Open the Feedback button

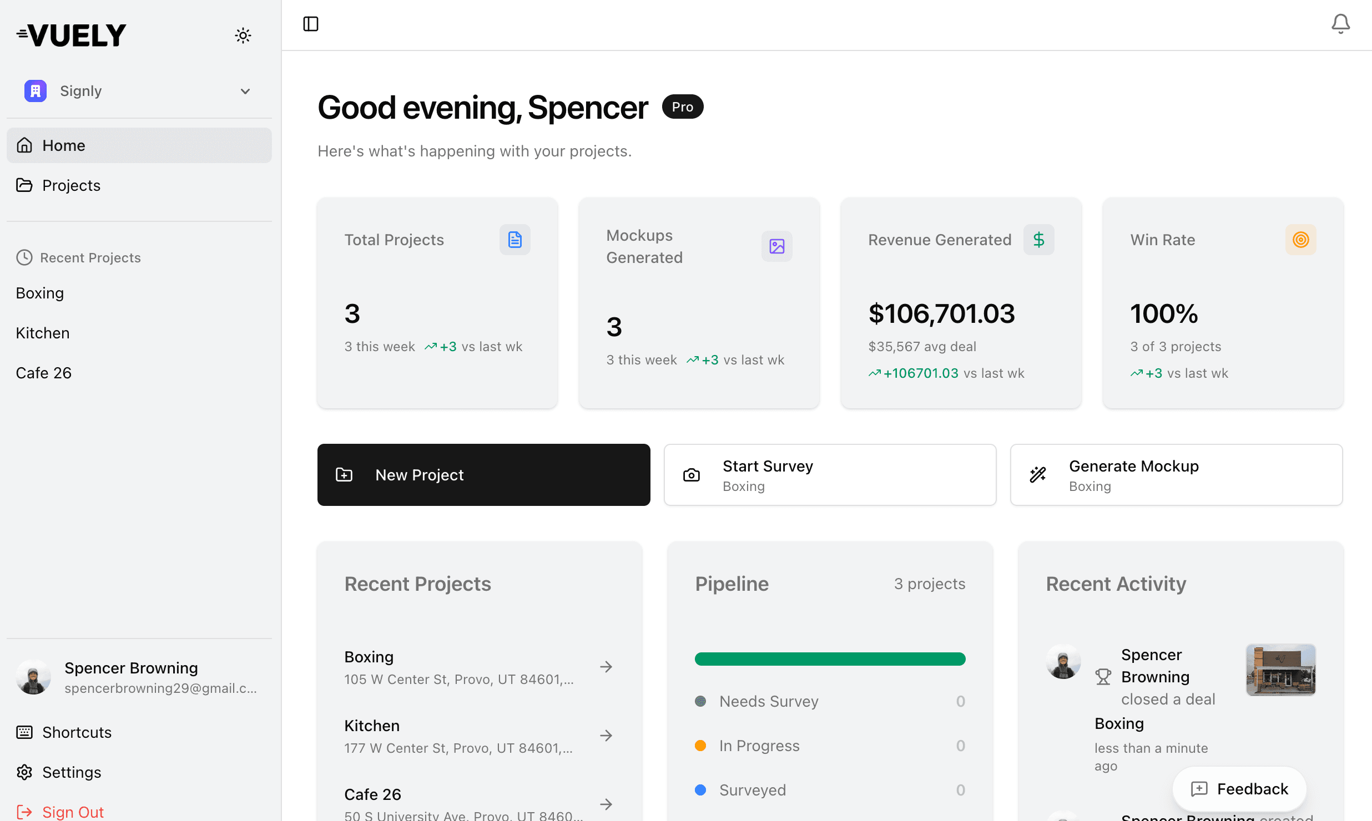click(1238, 788)
